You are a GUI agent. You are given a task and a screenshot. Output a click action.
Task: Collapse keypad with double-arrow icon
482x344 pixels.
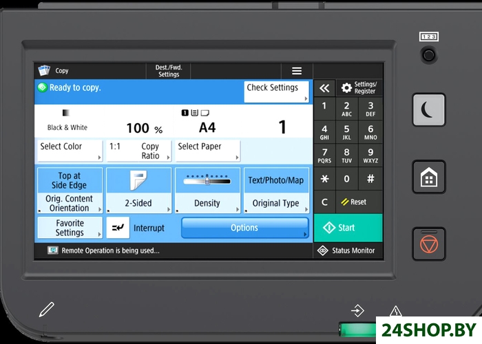(x=324, y=88)
